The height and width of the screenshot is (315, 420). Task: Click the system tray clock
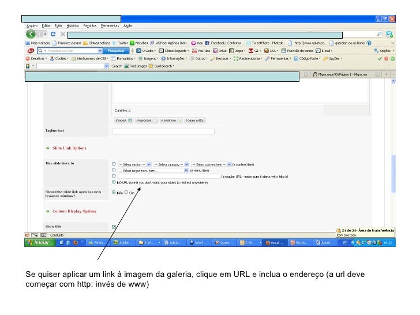388,243
